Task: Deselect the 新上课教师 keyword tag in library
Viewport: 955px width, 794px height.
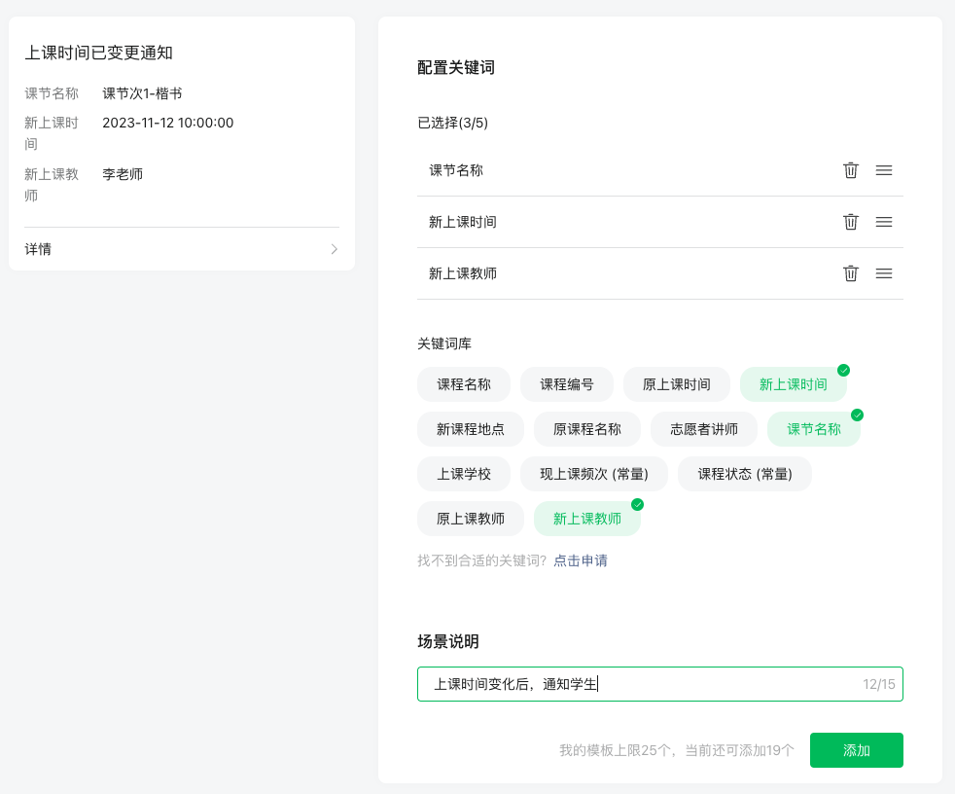Action: [x=587, y=519]
